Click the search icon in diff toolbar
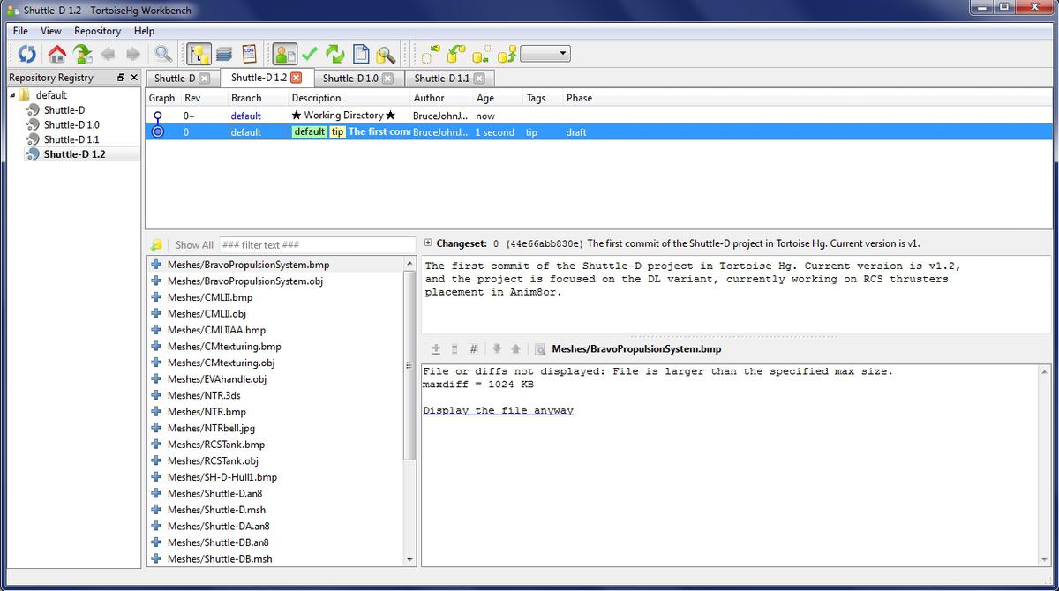 (540, 349)
